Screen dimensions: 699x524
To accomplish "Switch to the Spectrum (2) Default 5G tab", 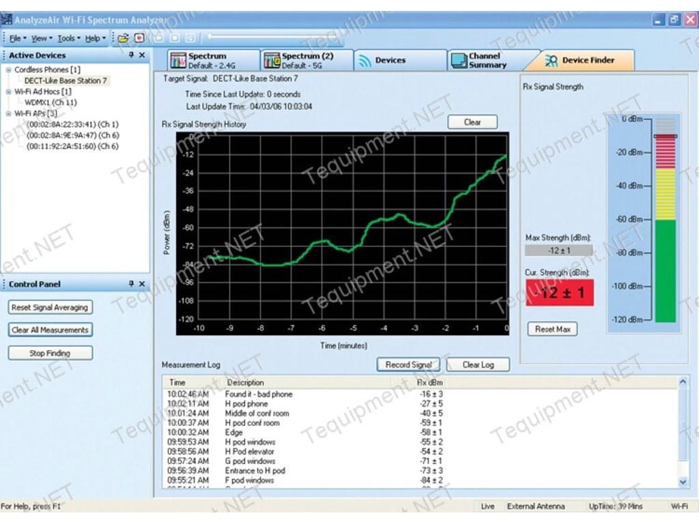I will [x=307, y=60].
